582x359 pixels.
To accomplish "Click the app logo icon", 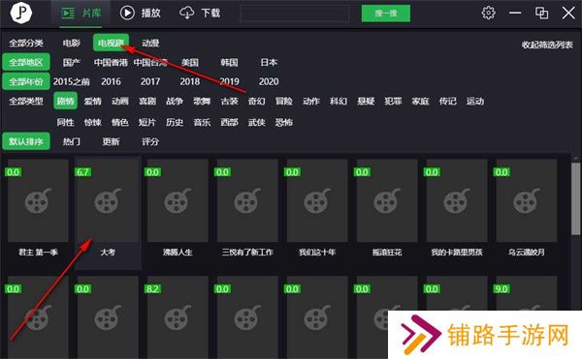I will pyautogui.click(x=20, y=13).
